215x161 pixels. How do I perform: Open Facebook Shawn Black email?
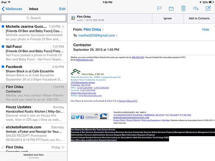point(33,73)
